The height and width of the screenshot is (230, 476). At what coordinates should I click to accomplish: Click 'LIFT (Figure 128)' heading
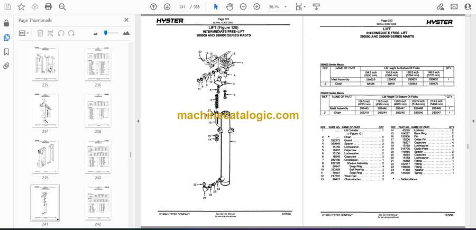223,28
